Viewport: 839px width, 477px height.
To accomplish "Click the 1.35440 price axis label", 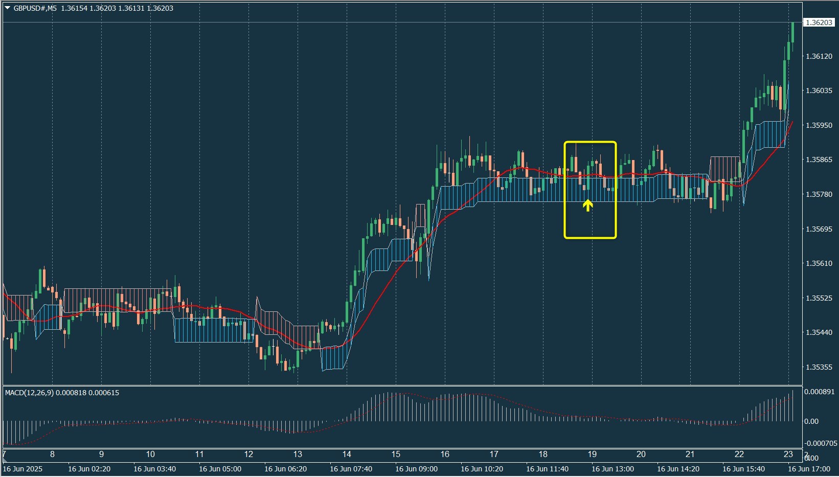I will tap(819, 332).
